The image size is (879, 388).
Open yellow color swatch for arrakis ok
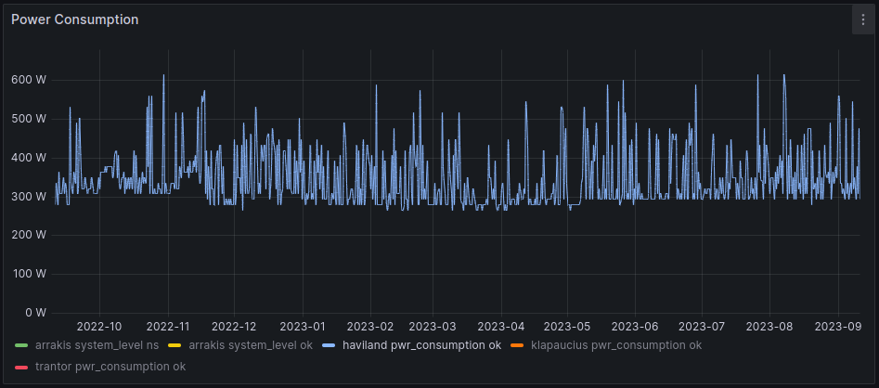coord(176,345)
